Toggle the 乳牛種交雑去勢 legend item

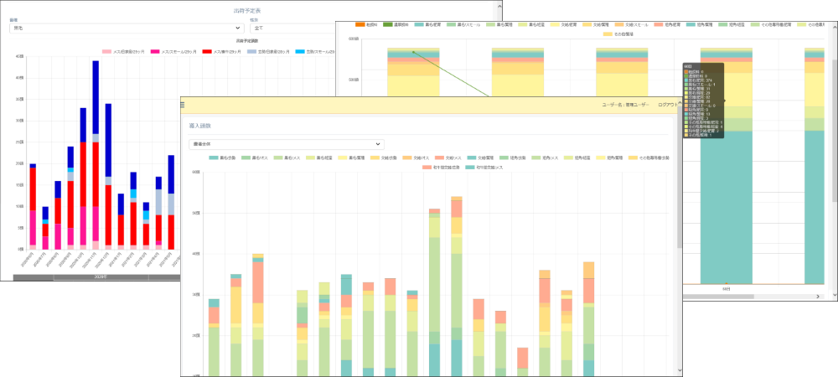[442, 168]
